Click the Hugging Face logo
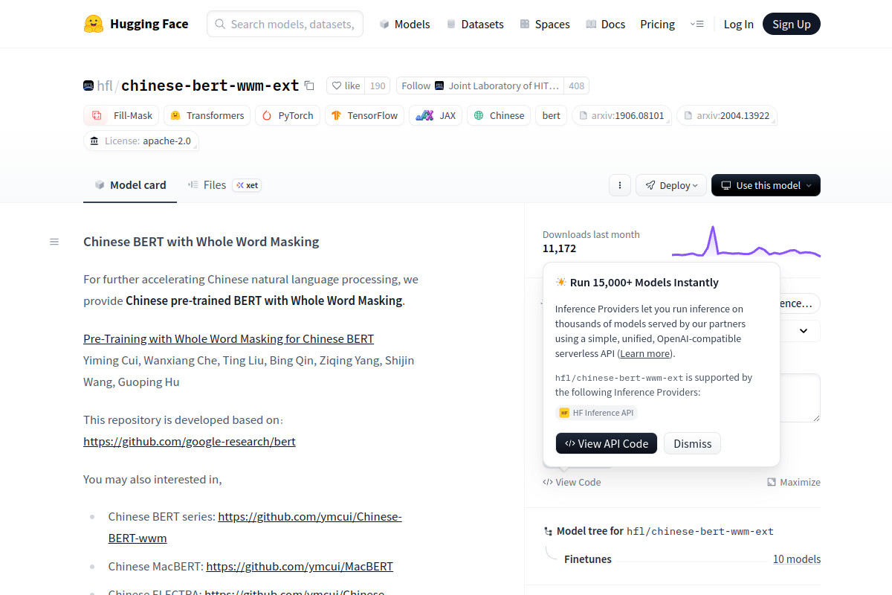 (136, 24)
